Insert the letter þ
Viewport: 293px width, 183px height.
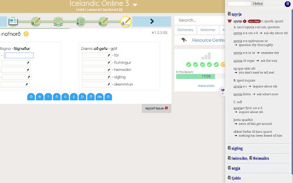point(82,97)
